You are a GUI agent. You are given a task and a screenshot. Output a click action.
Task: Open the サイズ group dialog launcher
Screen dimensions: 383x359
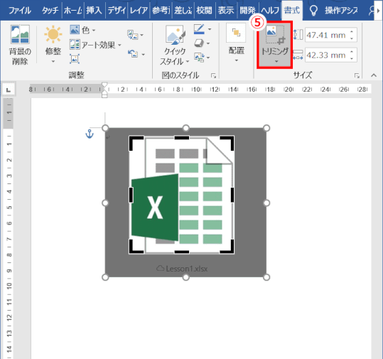pos(357,76)
